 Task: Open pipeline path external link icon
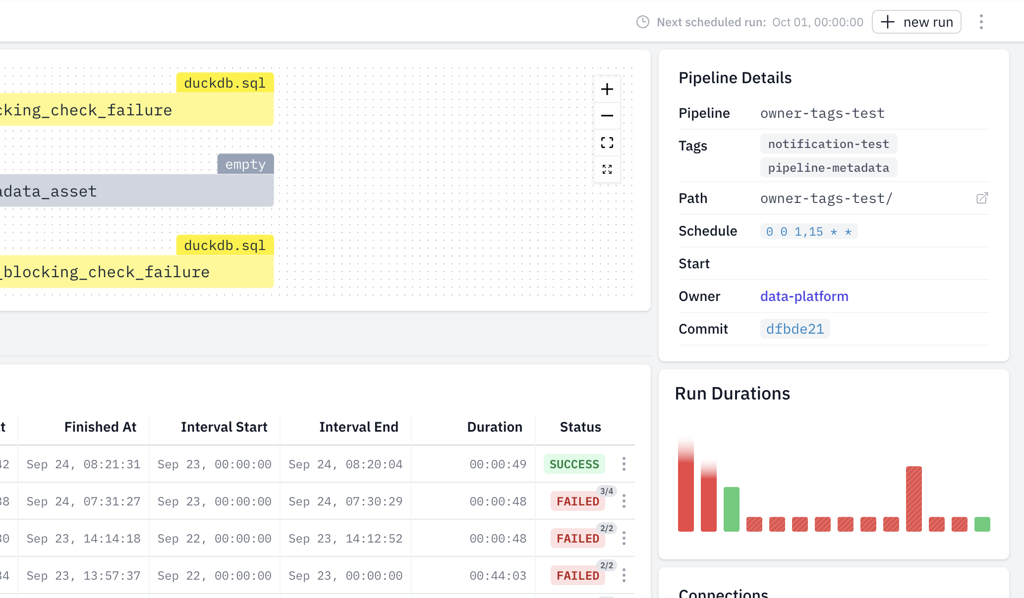(x=982, y=198)
